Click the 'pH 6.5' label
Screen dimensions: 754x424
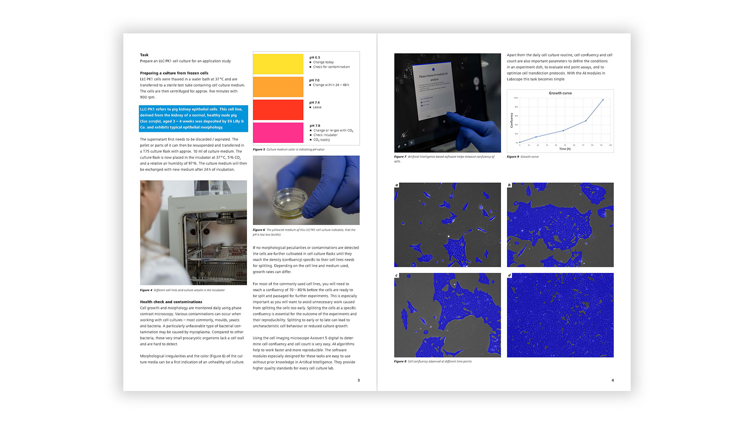(x=315, y=57)
